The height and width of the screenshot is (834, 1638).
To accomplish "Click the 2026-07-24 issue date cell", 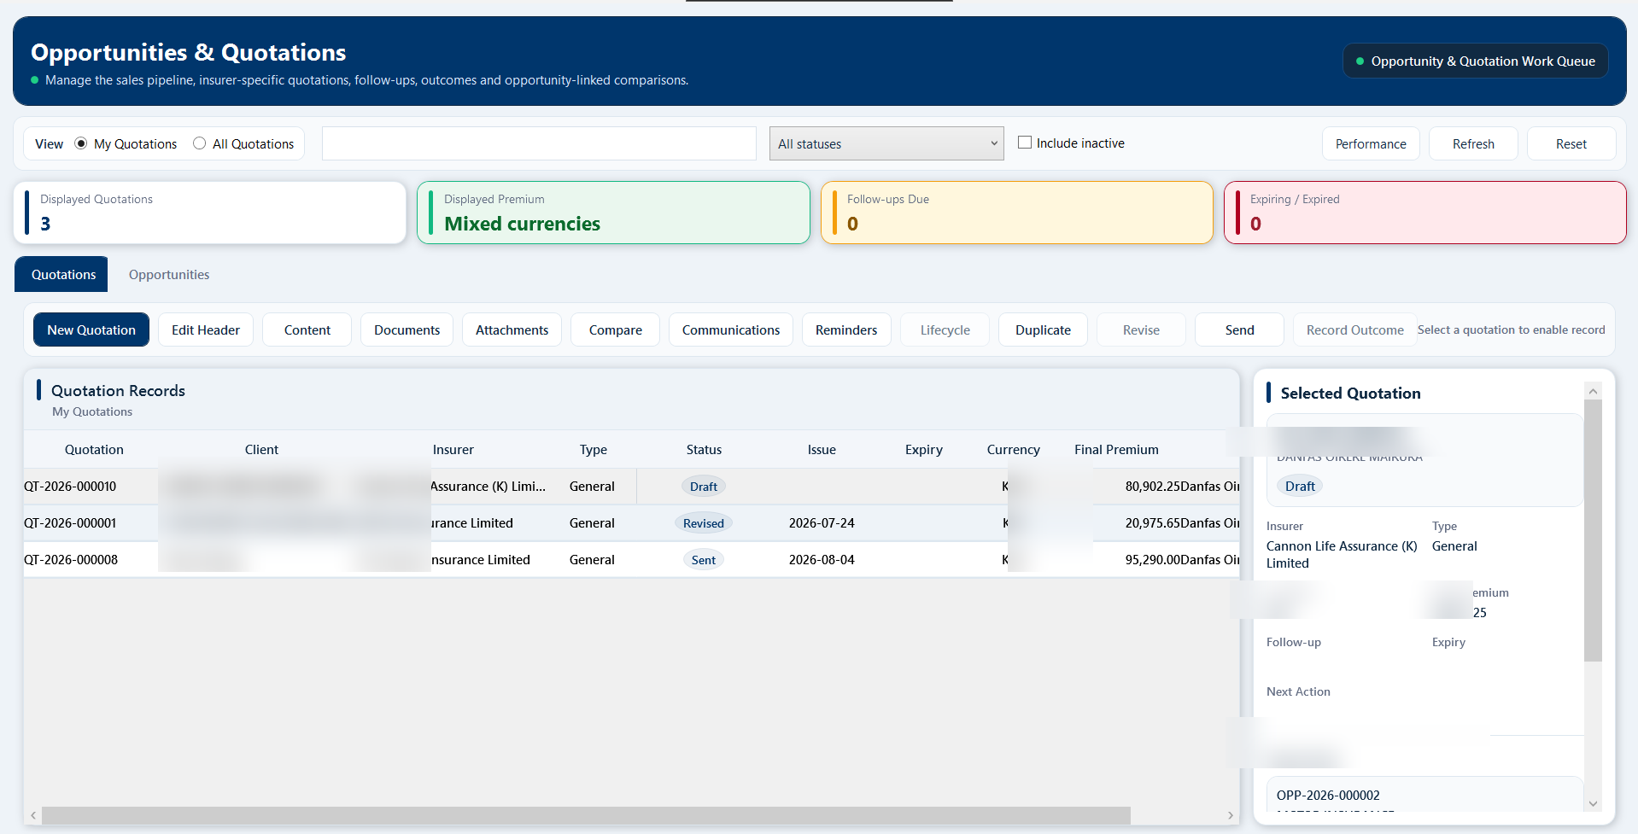I will coord(822,522).
